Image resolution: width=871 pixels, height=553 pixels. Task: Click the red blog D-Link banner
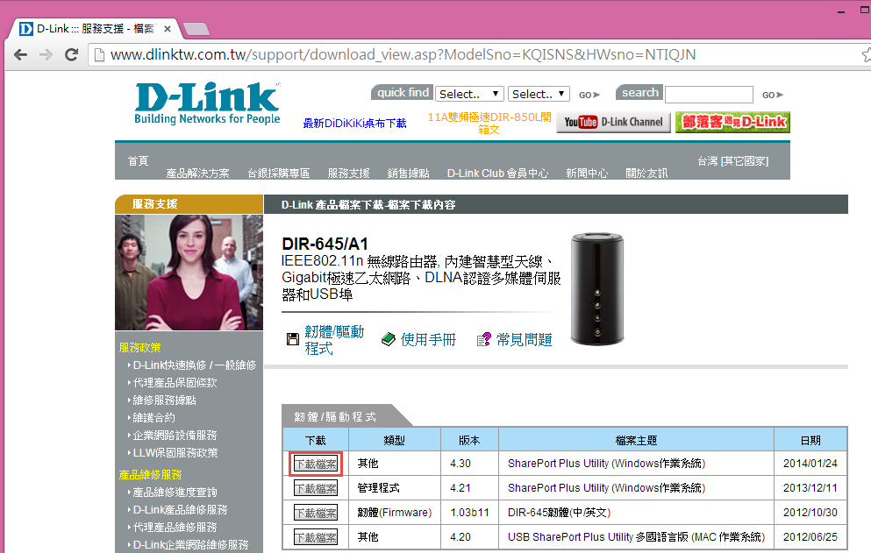[x=732, y=122]
